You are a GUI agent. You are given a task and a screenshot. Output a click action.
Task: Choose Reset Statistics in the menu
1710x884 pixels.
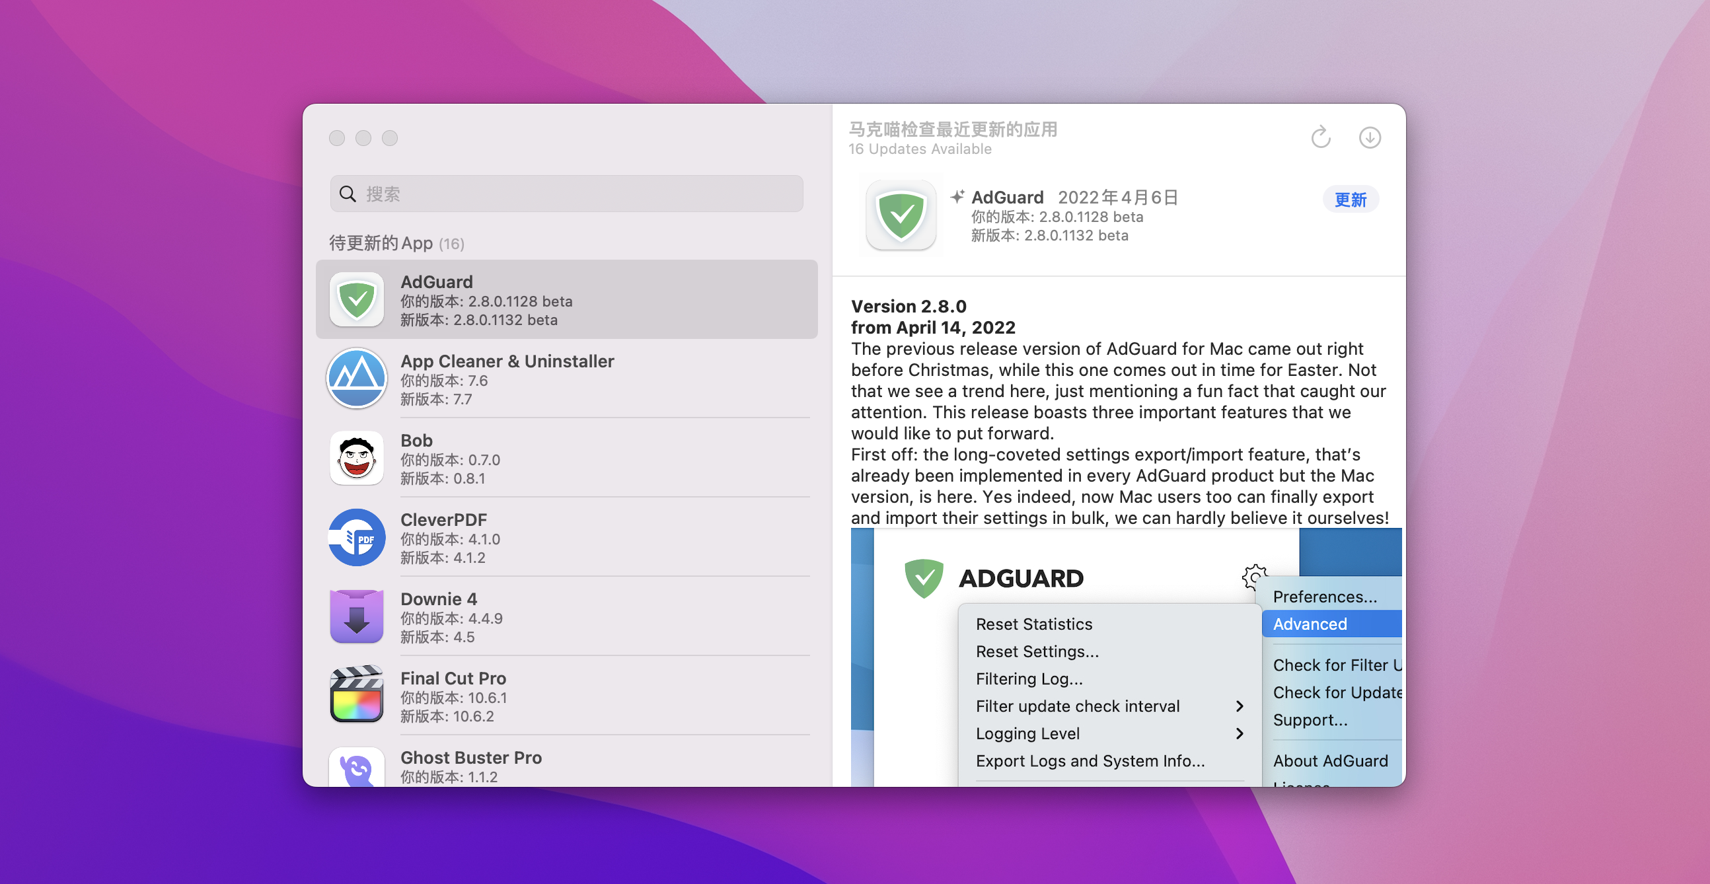[1033, 624]
